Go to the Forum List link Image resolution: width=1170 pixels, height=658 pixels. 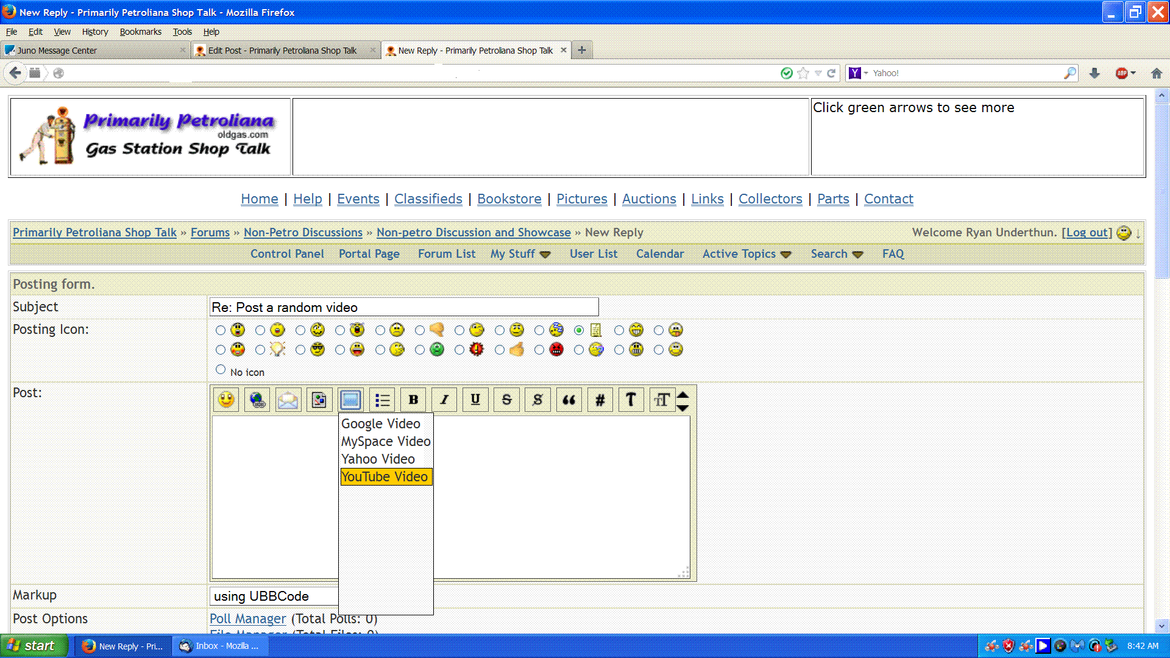click(x=447, y=254)
